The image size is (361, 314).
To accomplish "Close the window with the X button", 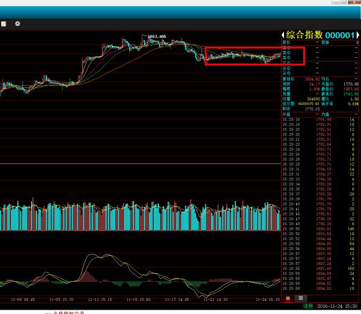I will tap(354, 2).
